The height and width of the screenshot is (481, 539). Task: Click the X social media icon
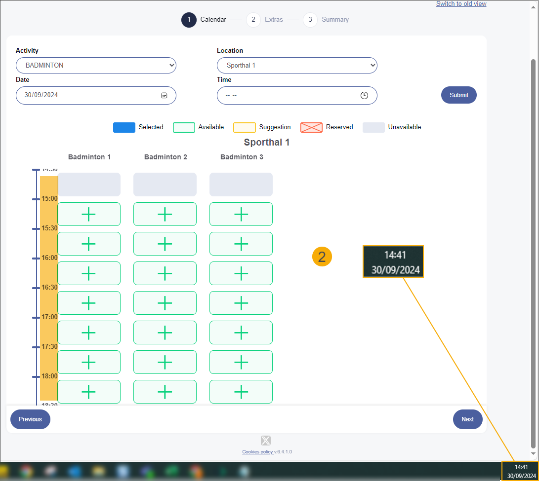(266, 441)
